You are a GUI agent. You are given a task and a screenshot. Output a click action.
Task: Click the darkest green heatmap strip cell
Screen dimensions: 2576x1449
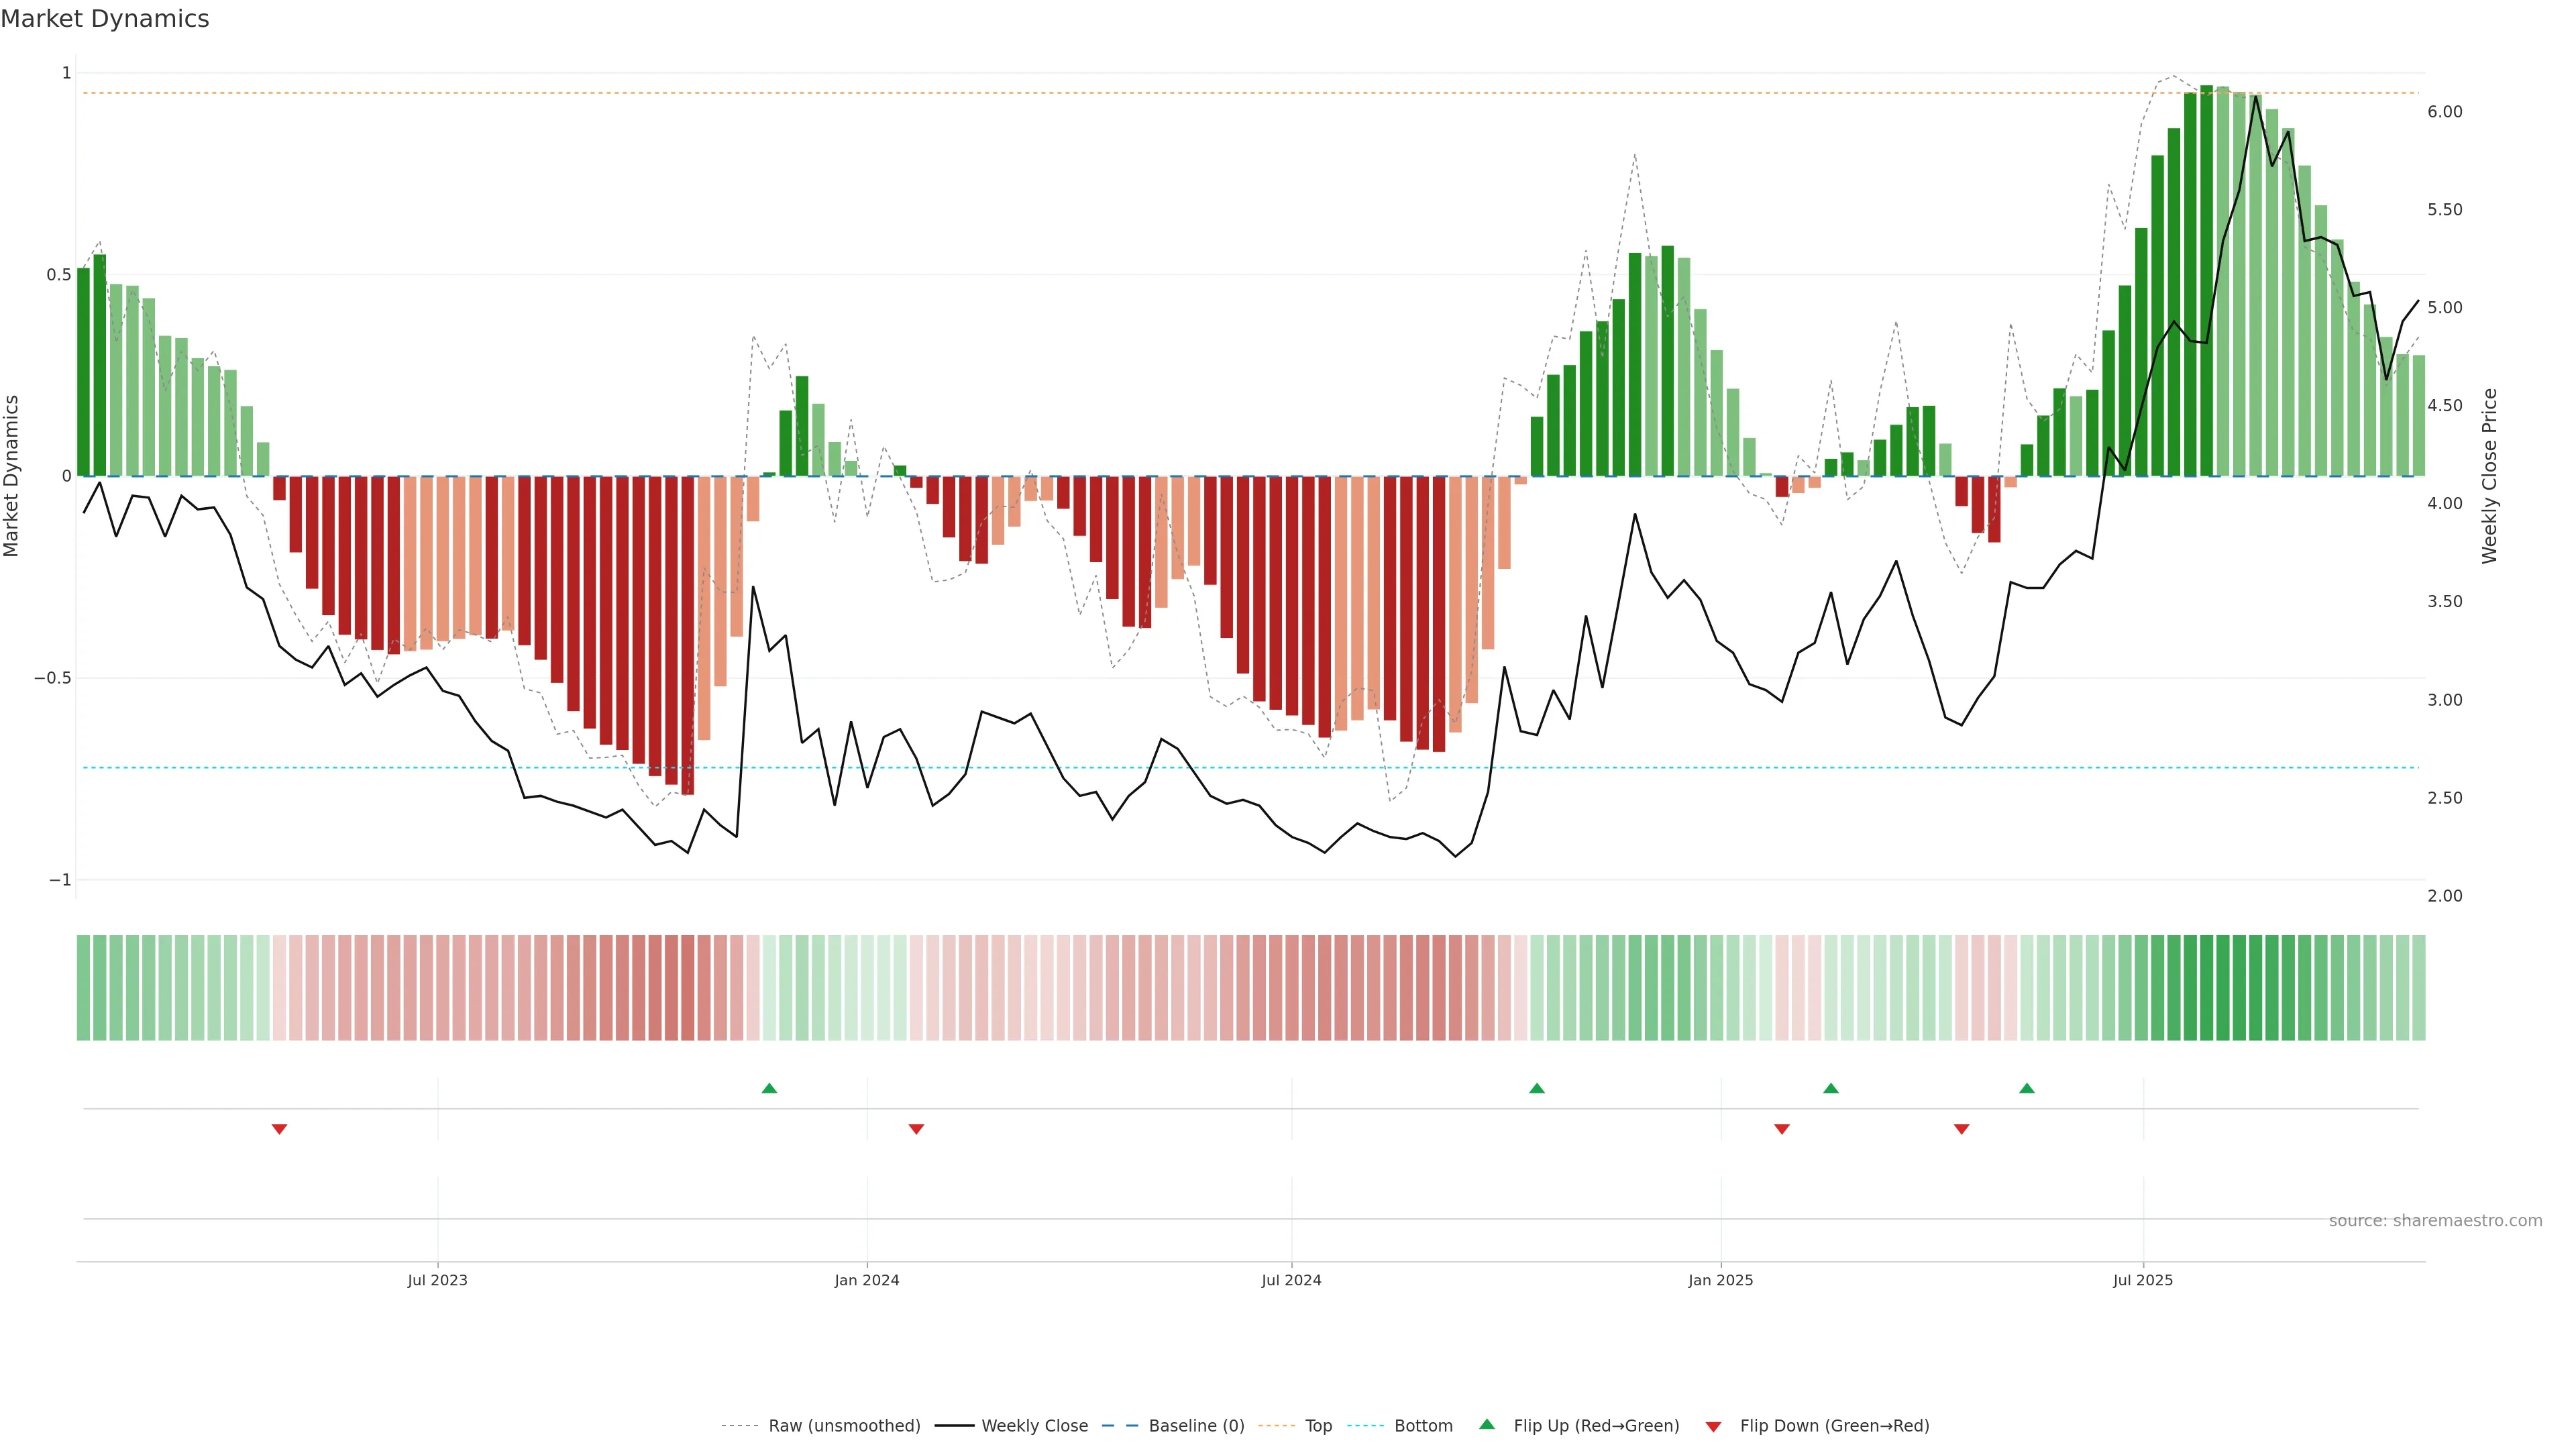pyautogui.click(x=2206, y=987)
